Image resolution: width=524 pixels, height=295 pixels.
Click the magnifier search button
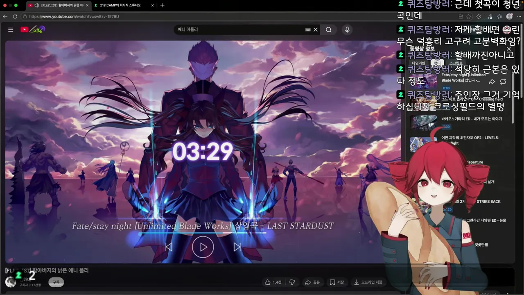(329, 29)
